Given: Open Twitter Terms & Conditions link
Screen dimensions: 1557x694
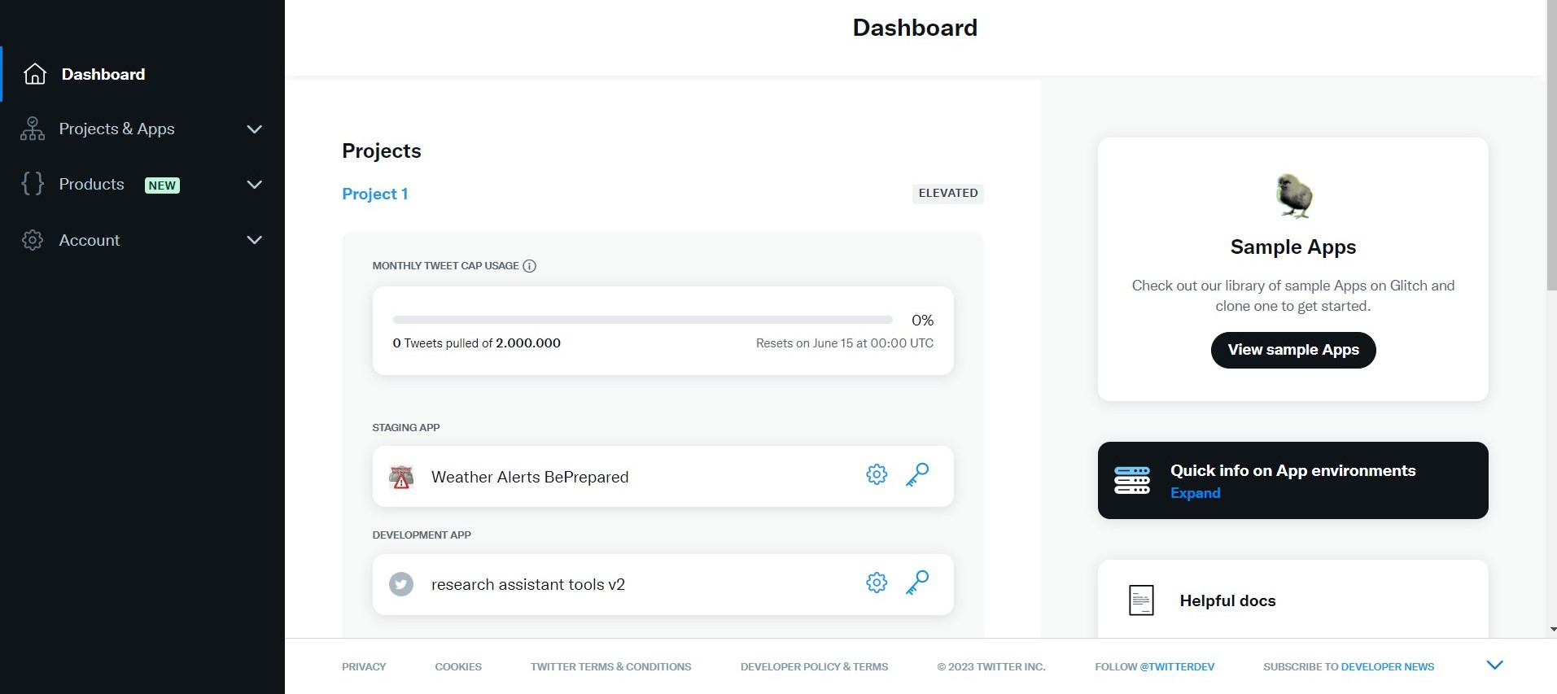Looking at the screenshot, I should [x=610, y=666].
